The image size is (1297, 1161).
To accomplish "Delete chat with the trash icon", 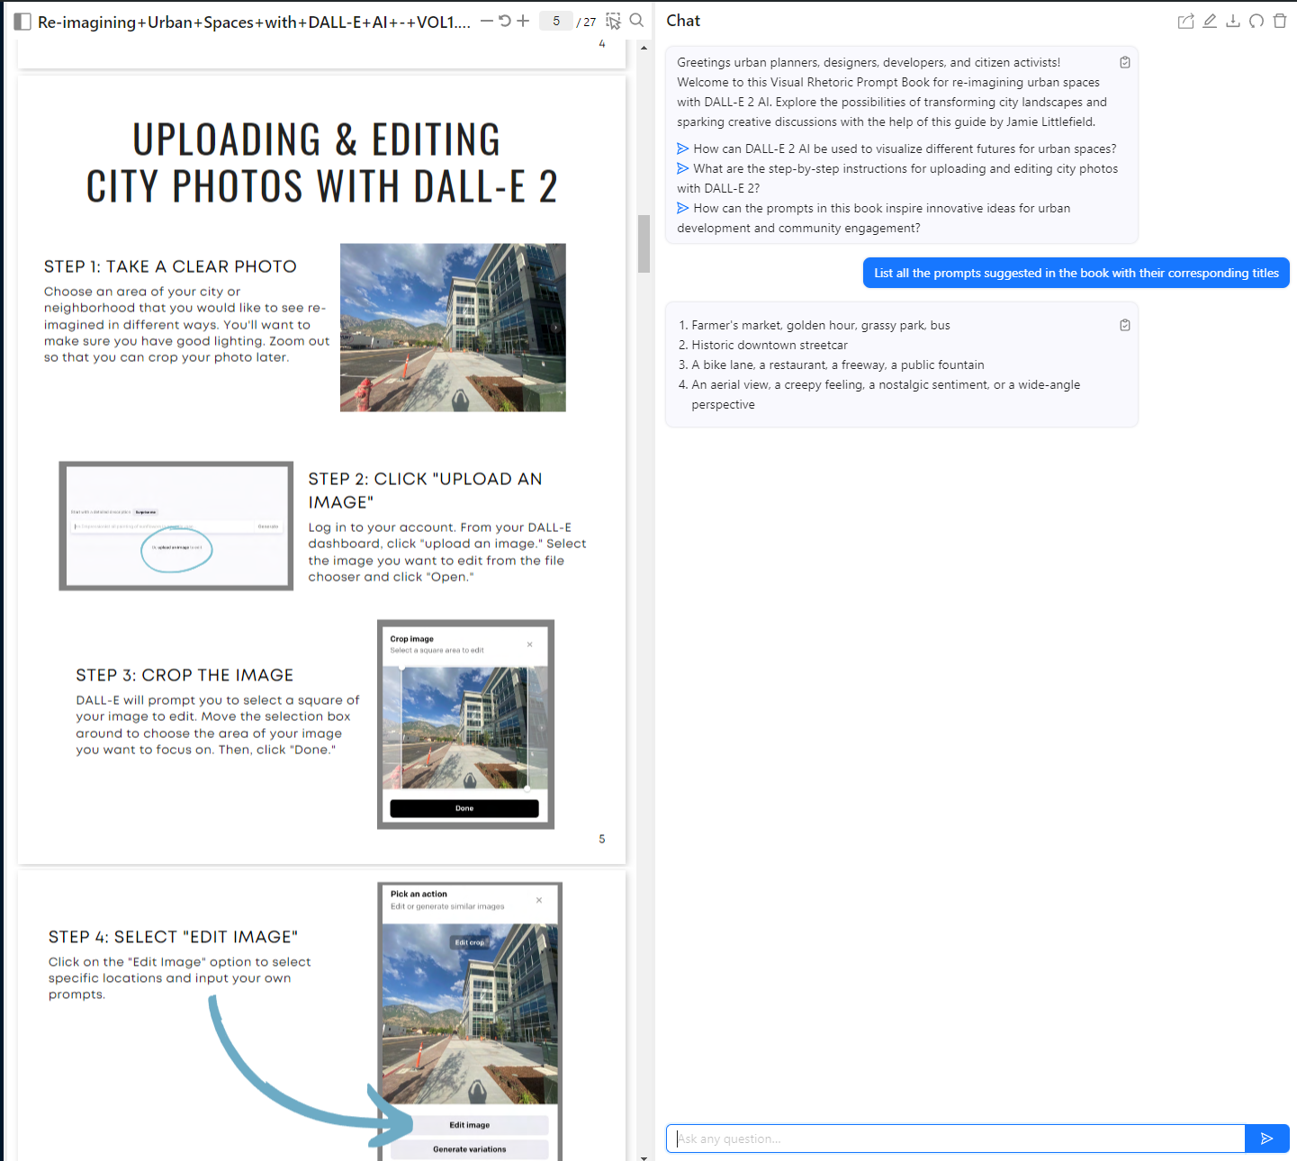I will 1280,21.
